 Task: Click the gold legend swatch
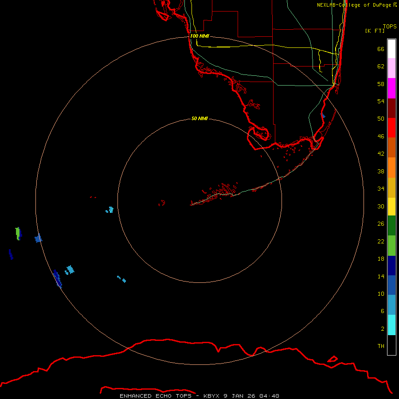pyautogui.click(x=391, y=188)
